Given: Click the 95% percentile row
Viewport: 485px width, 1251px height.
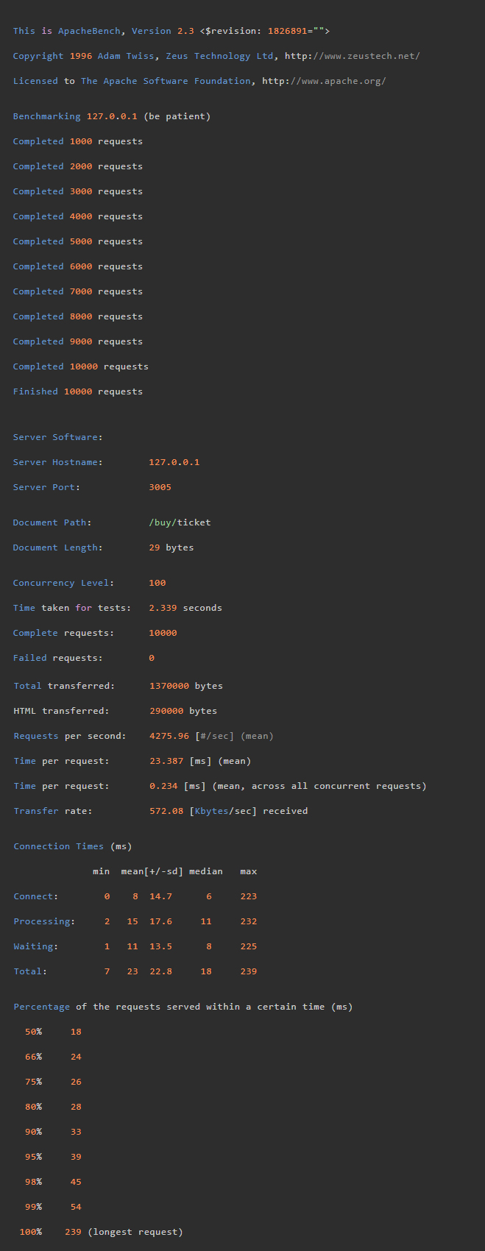Looking at the screenshot, I should (53, 1157).
